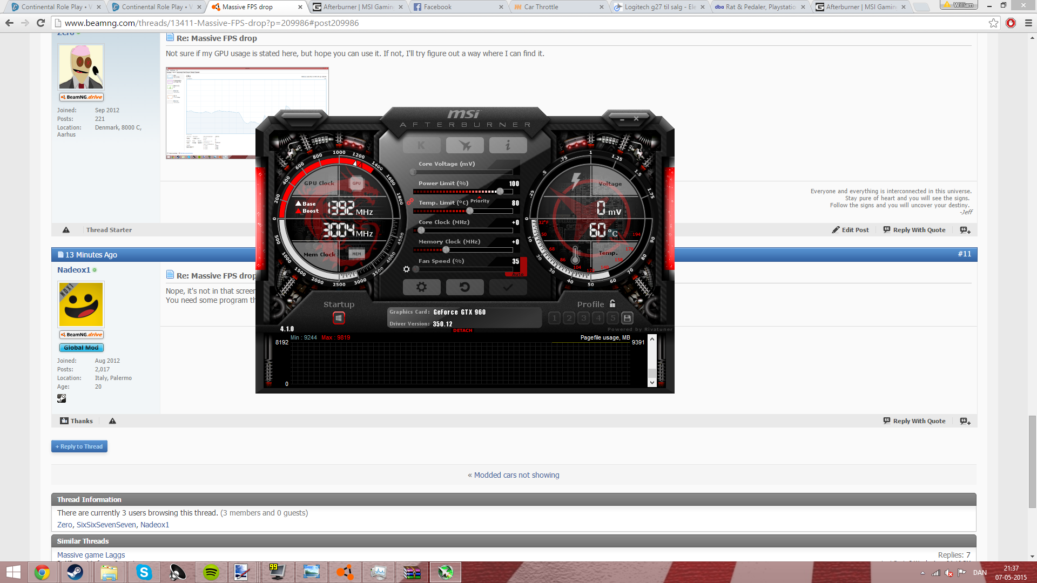Image resolution: width=1037 pixels, height=583 pixels.
Task: Toggle the red link icon beside Temp. Limit
Action: (x=410, y=201)
